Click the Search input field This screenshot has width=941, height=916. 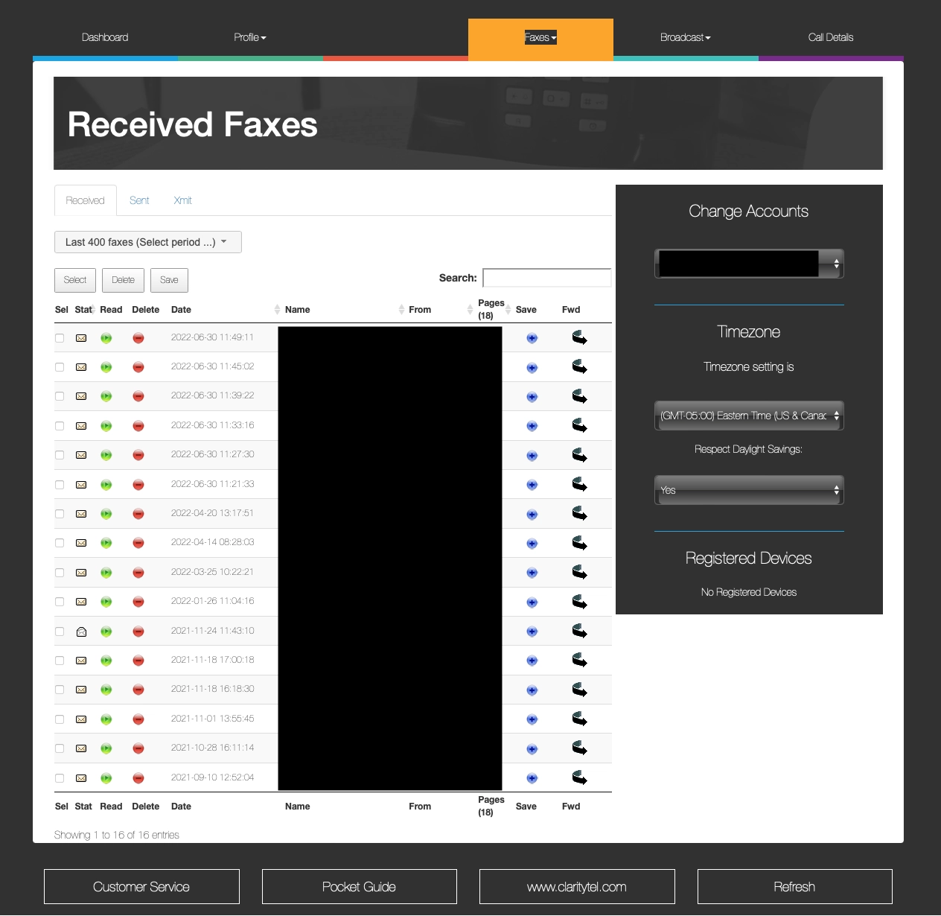(x=547, y=278)
